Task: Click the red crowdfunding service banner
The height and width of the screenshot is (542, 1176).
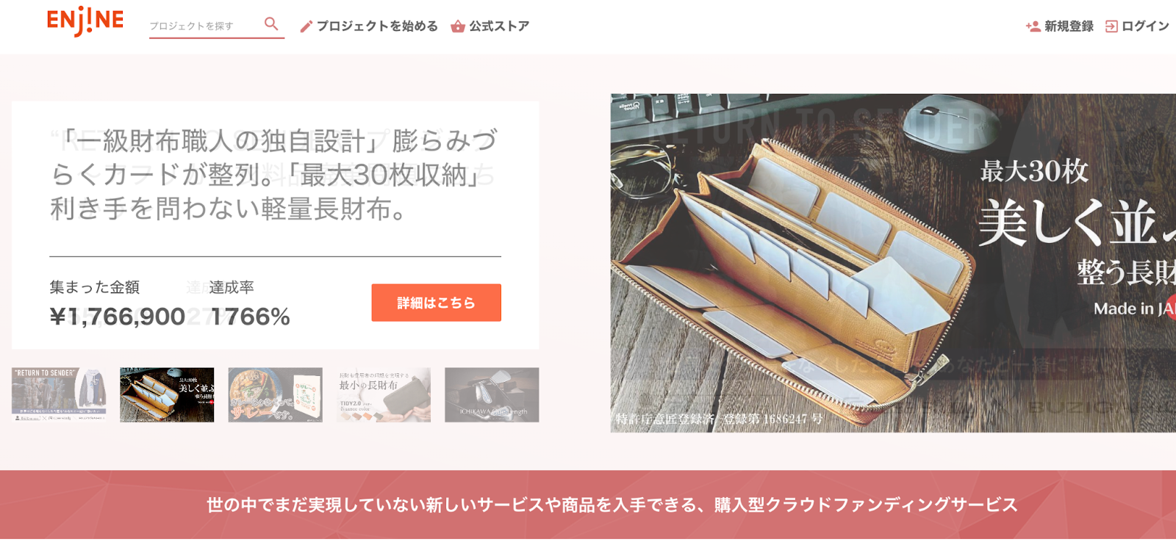Action: click(588, 505)
